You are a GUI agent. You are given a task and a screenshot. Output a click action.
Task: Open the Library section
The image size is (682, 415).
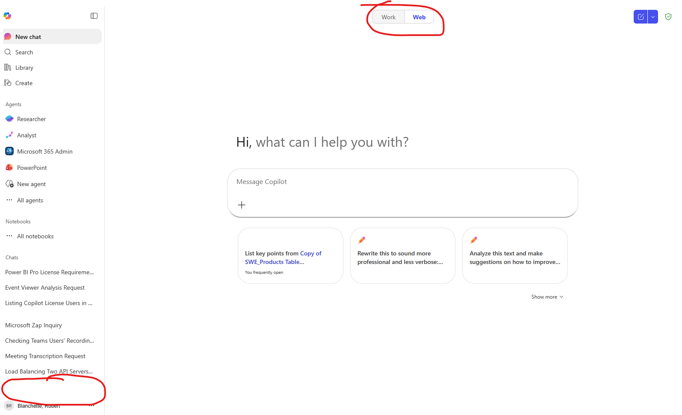click(x=24, y=68)
